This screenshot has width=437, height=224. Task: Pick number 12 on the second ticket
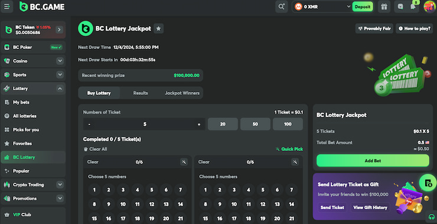(263, 204)
